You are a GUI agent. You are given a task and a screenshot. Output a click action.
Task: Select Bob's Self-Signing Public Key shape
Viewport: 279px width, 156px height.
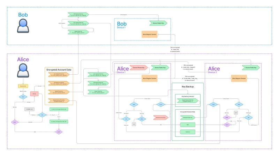(x=78, y=15)
